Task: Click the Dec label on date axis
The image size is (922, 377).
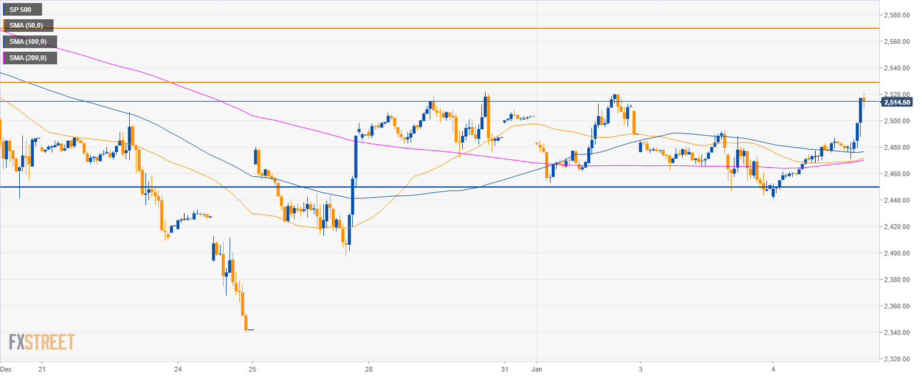Action: click(x=7, y=369)
